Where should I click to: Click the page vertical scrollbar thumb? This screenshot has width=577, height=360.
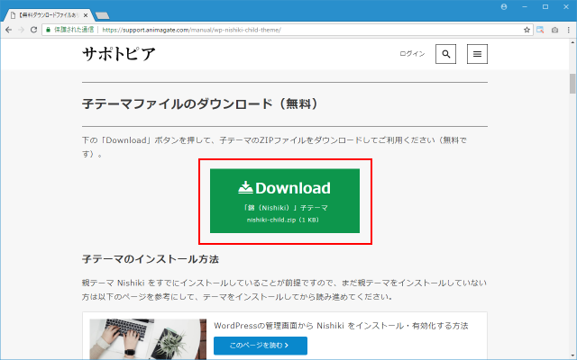coord(572,84)
